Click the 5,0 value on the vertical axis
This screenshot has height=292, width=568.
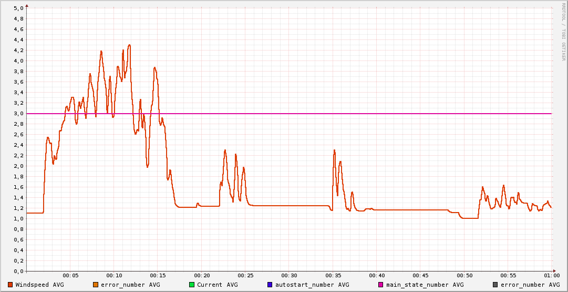click(x=18, y=8)
